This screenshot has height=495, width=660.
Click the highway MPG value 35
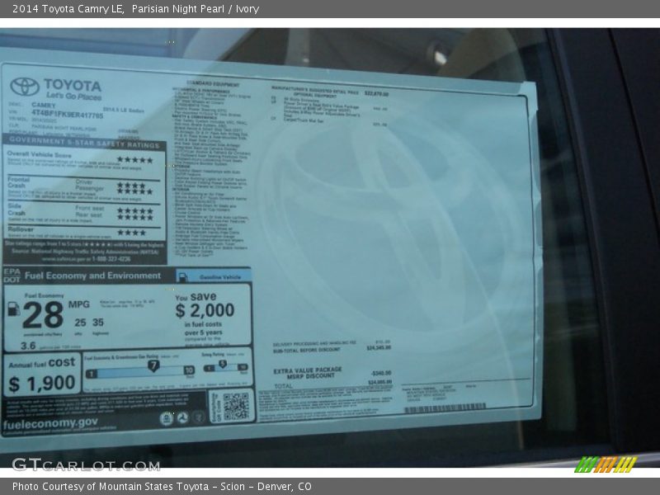pyautogui.click(x=98, y=323)
